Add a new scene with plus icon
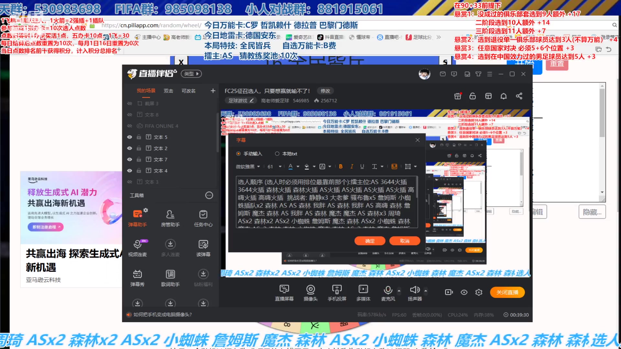The image size is (621, 349). [213, 91]
